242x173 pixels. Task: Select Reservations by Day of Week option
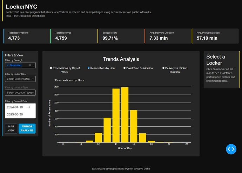tap(51, 68)
